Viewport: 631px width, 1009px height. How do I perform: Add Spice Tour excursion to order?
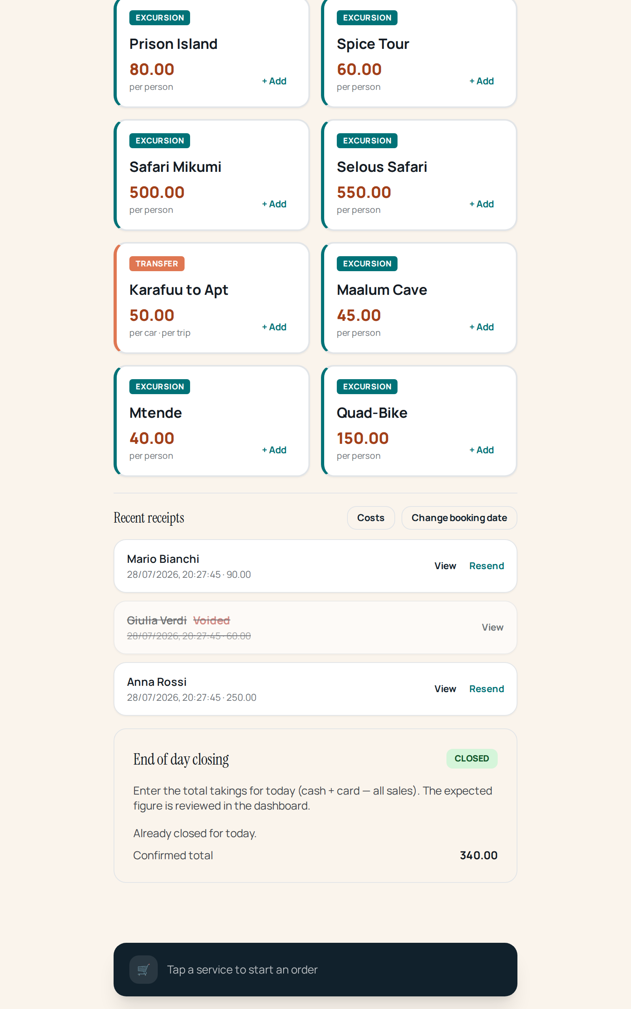click(482, 81)
